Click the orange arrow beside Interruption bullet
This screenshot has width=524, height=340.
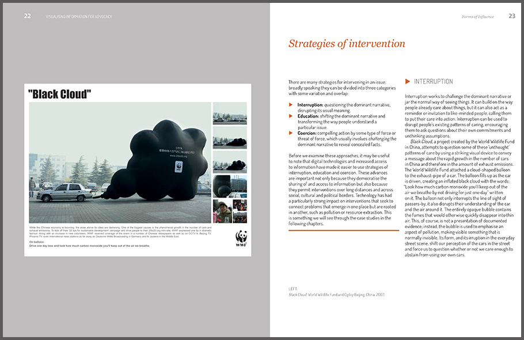[291, 105]
